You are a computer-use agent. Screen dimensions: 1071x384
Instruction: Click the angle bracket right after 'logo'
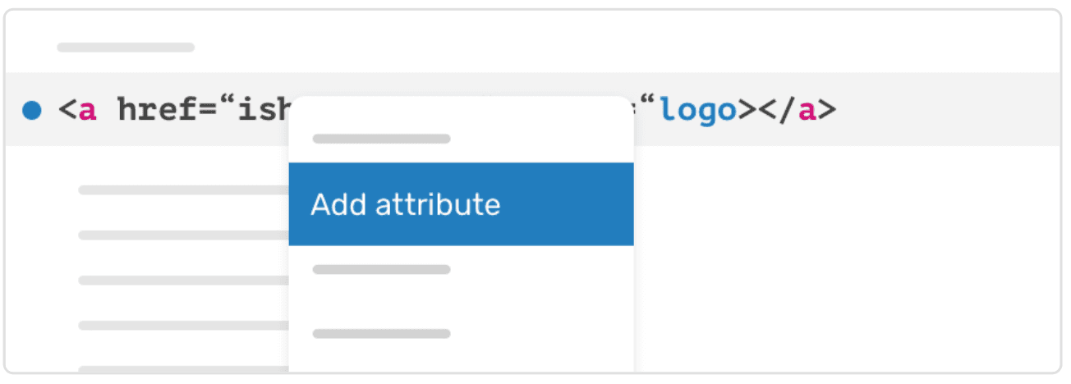pos(747,110)
